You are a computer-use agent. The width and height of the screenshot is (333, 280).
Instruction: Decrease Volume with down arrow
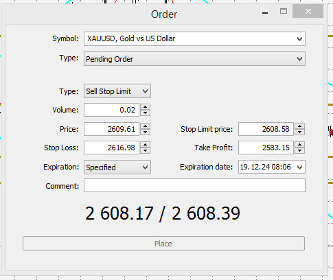click(145, 113)
